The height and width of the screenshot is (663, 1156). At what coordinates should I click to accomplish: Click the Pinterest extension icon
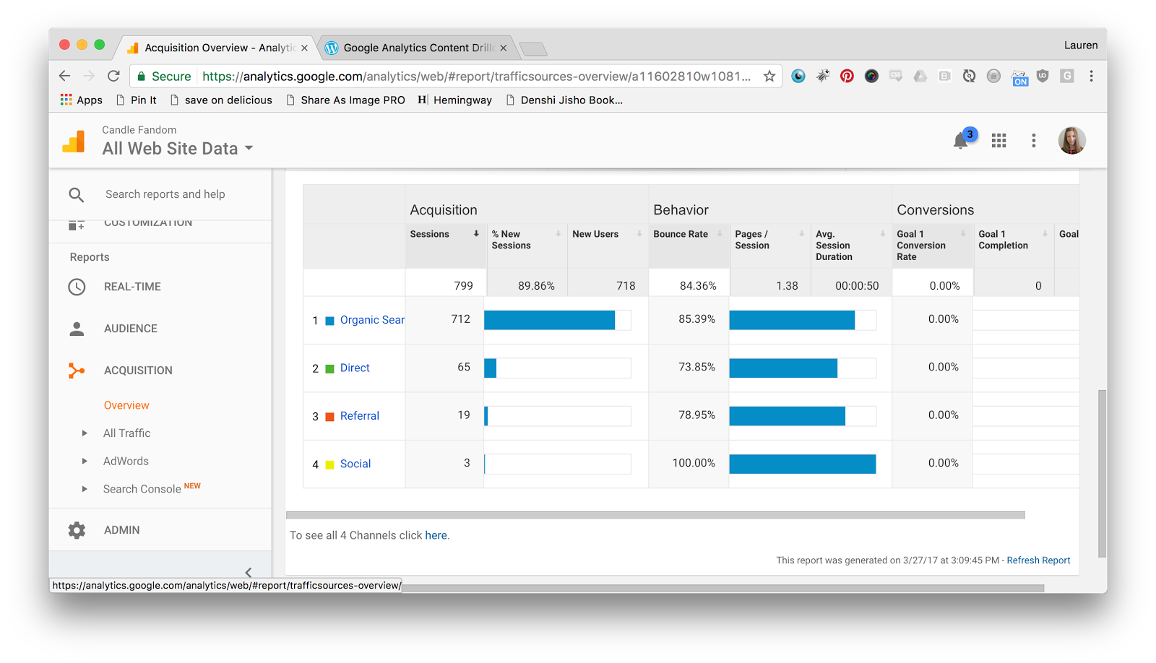click(847, 77)
